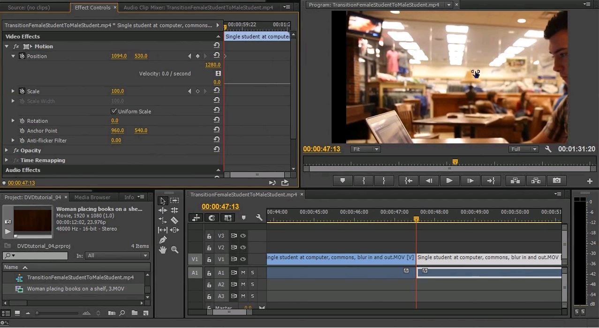Expand Time Remapping effect
This screenshot has width=599, height=328.
coord(7,160)
